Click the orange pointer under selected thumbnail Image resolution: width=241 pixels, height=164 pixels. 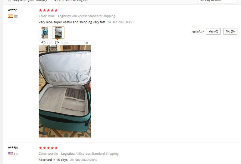57,39
